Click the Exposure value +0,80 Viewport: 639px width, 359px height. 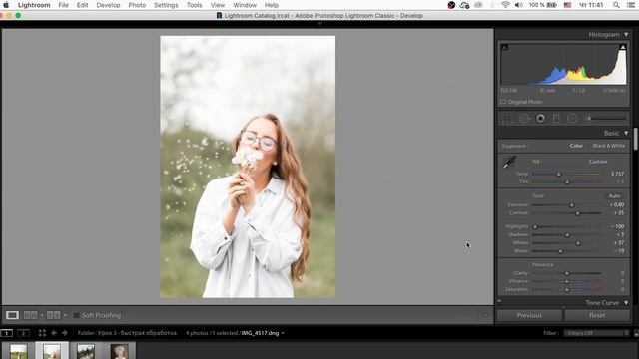pyautogui.click(x=617, y=205)
